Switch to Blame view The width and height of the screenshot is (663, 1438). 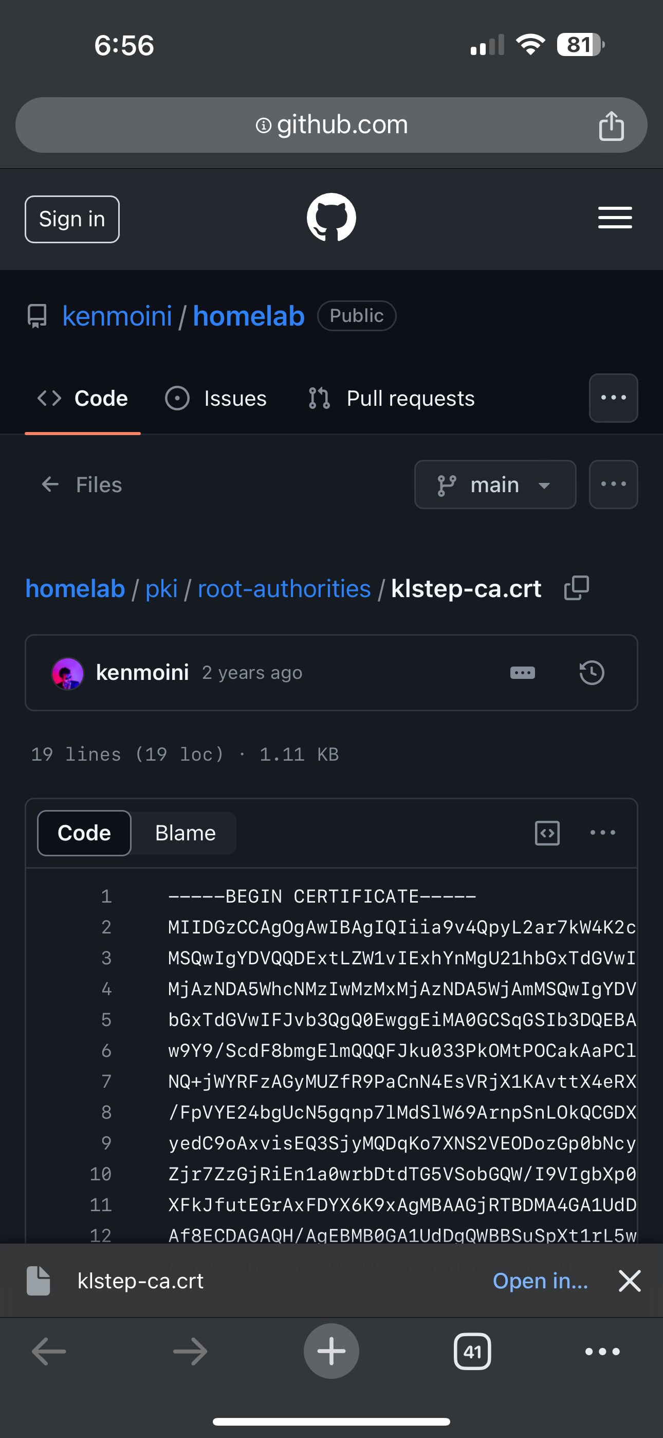[x=185, y=833]
